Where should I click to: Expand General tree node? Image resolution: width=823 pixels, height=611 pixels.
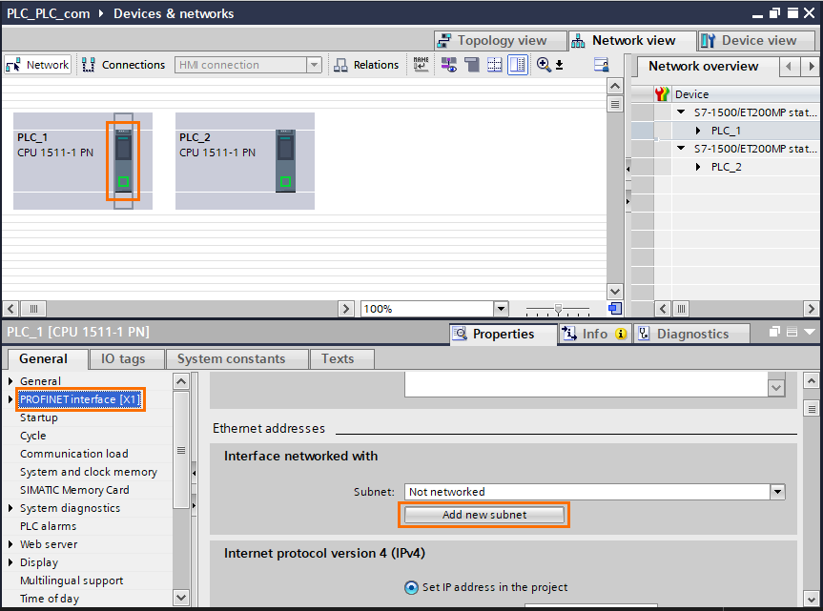10,380
